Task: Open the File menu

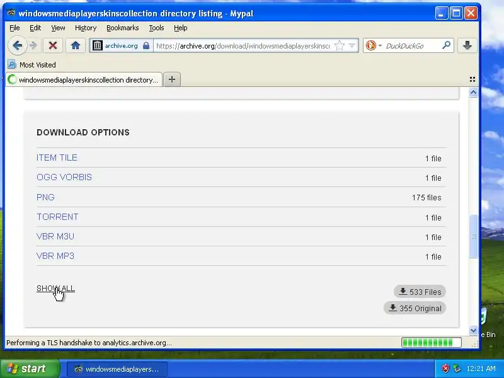Action: pyautogui.click(x=14, y=28)
